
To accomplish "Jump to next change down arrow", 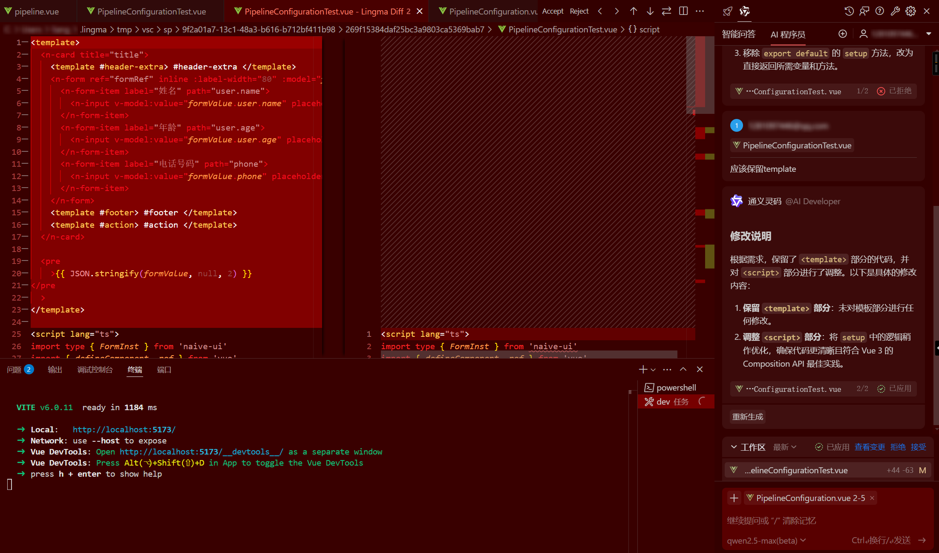I will 650,11.
